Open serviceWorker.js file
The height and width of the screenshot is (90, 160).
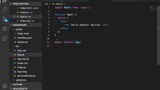25,76
